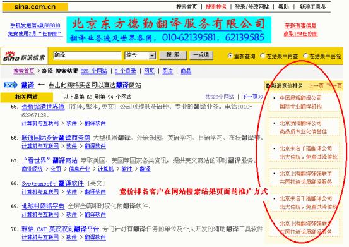Click the 一点通 button
This screenshot has height=247, width=349.
click(201, 55)
